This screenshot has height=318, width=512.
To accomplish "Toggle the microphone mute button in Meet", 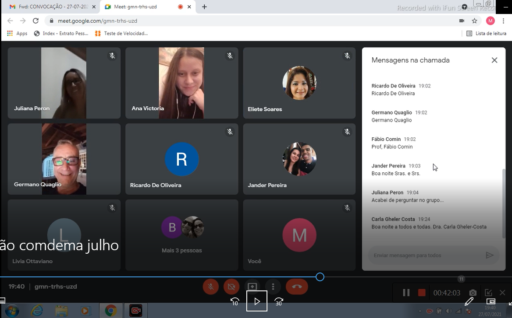I will tap(211, 287).
